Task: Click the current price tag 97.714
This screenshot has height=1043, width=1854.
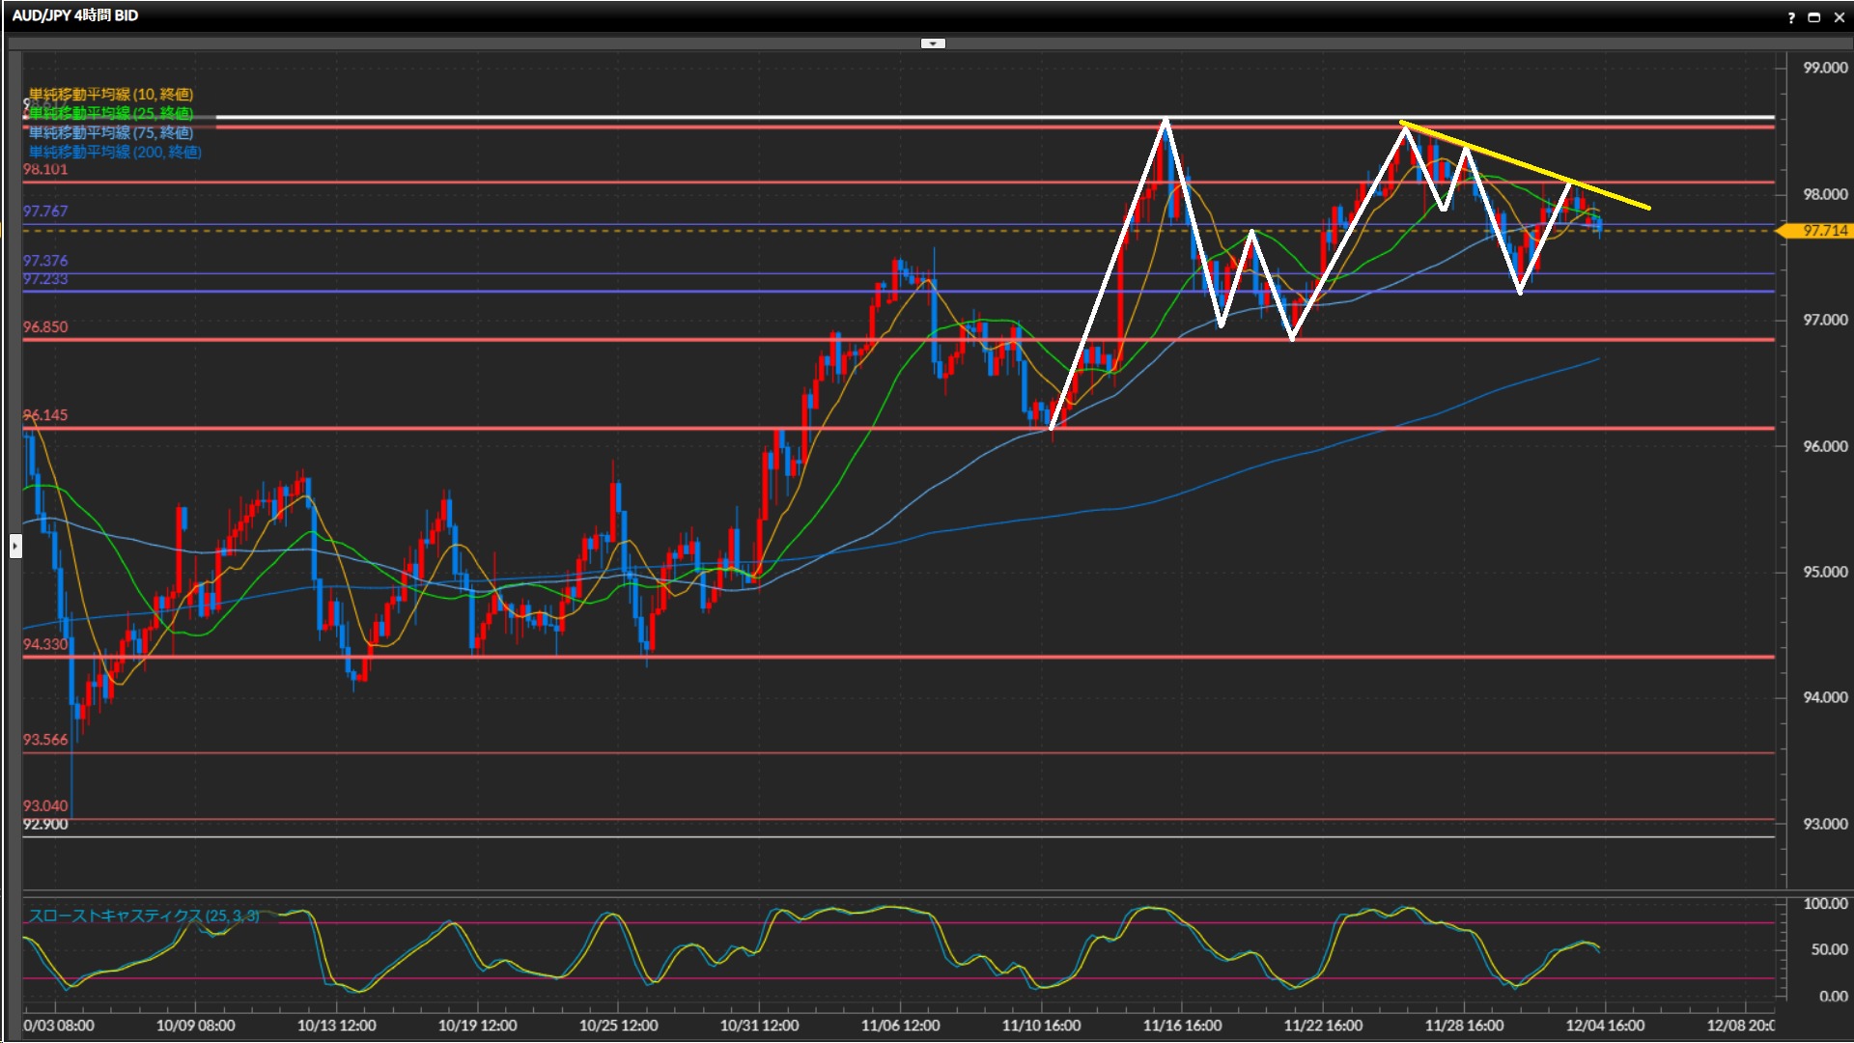Action: (1824, 231)
